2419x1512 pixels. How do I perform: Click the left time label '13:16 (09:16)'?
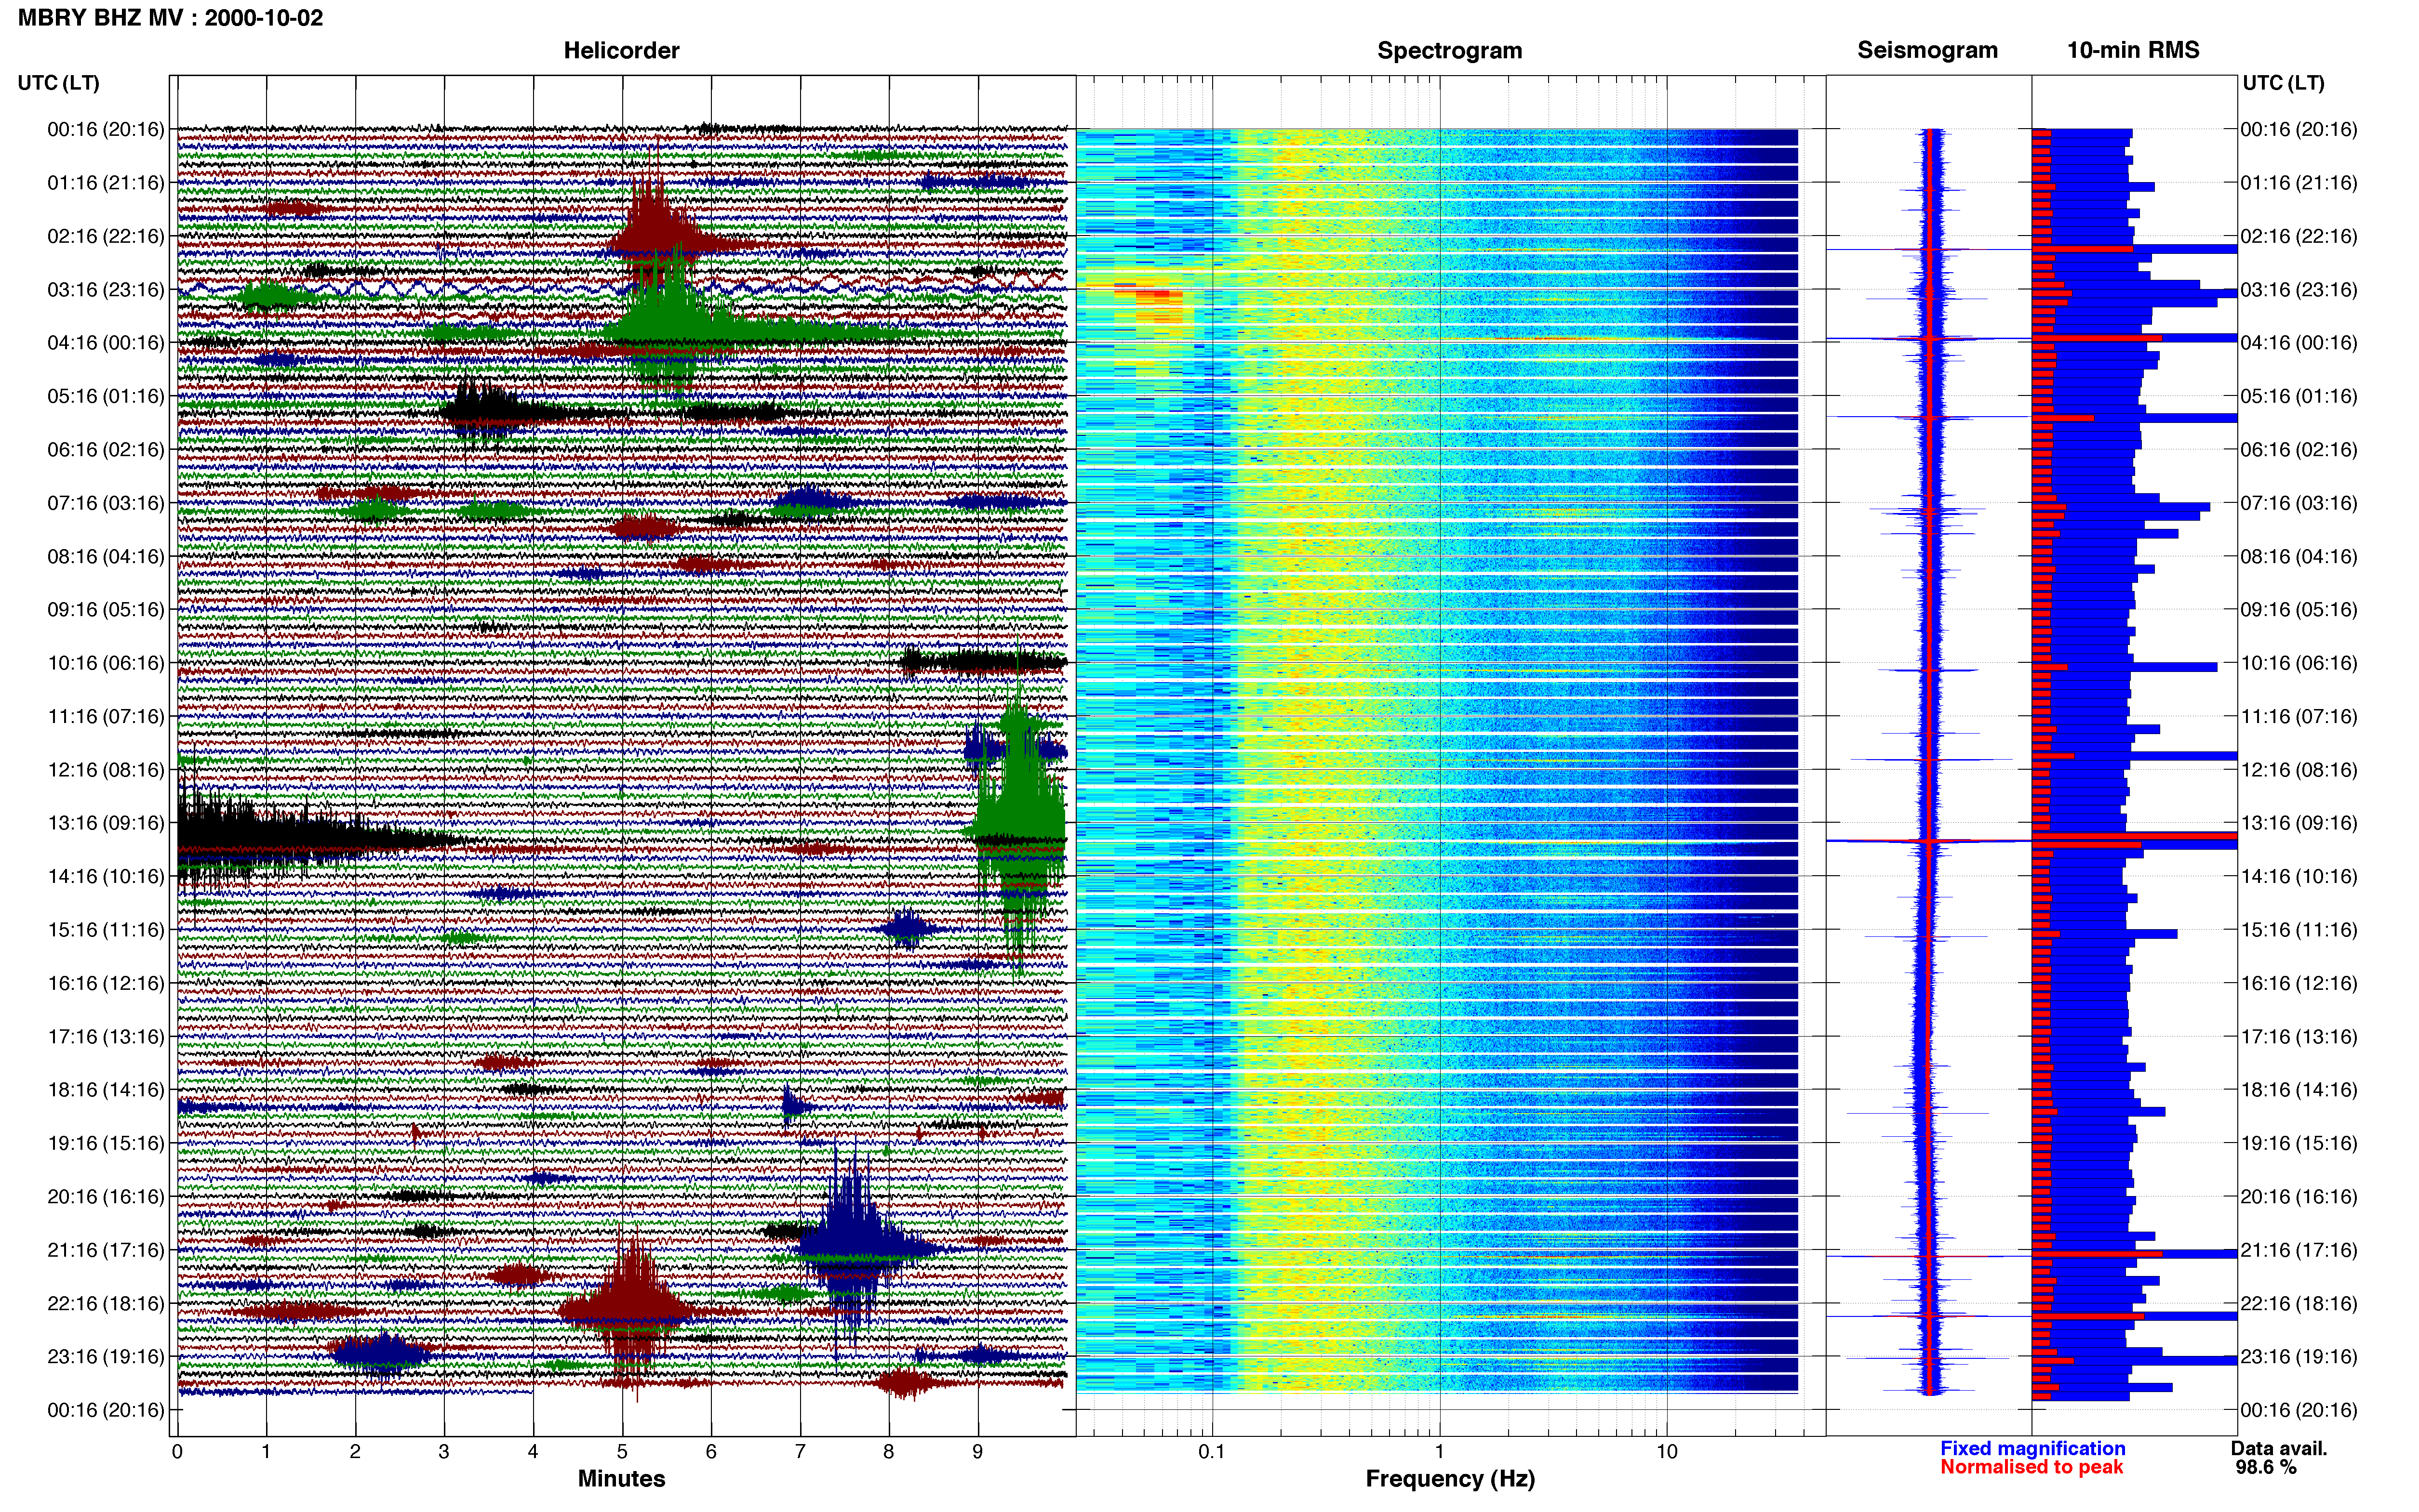coord(106,823)
